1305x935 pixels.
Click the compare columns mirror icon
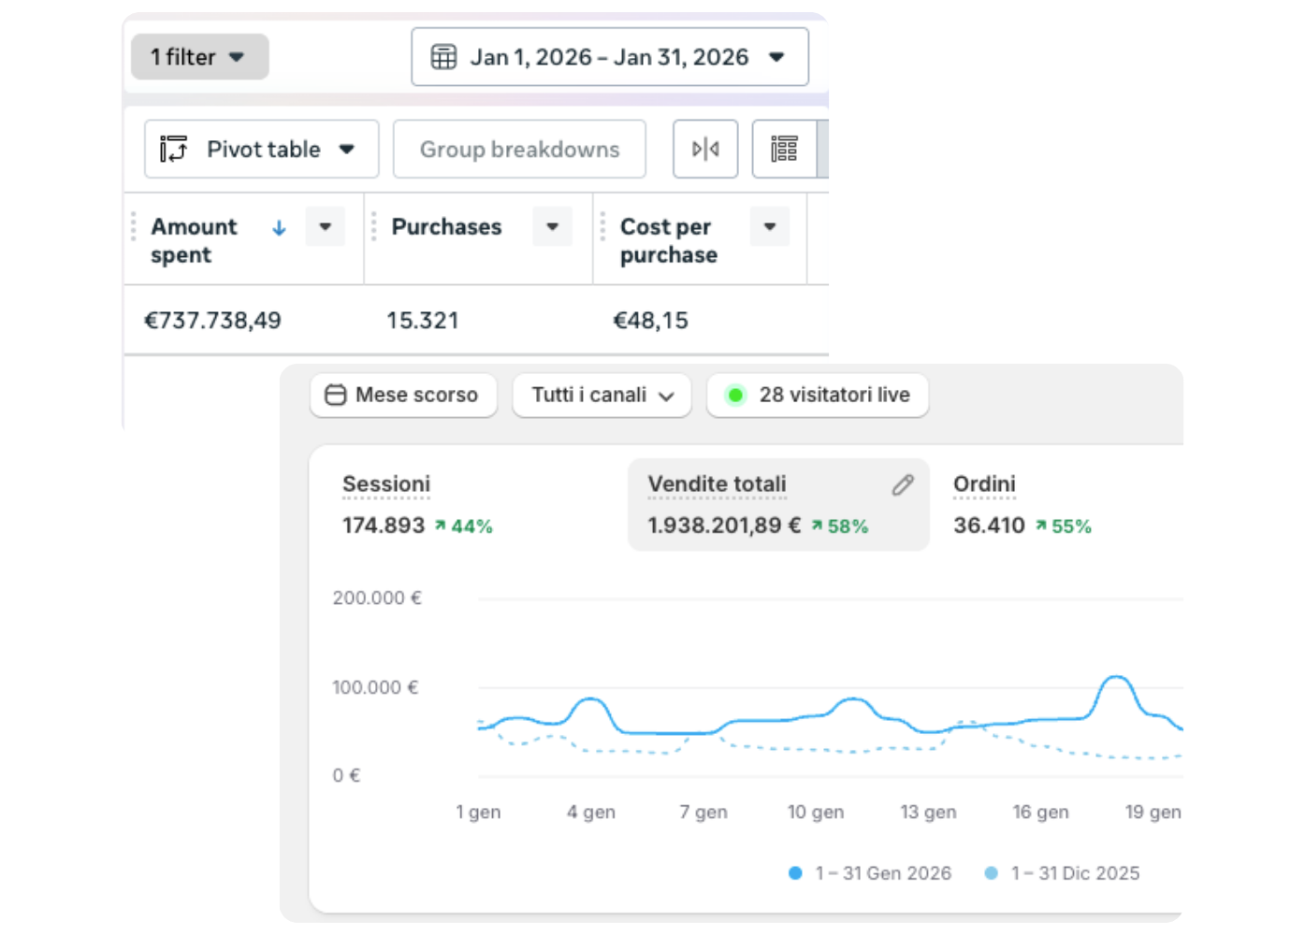(x=705, y=149)
